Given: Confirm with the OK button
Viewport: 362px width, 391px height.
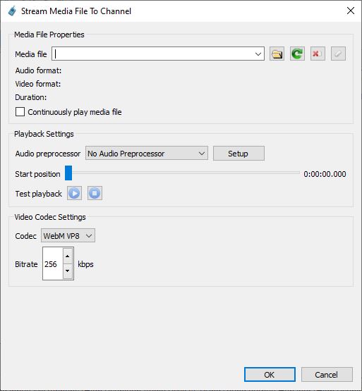Looking at the screenshot, I should [x=270, y=375].
